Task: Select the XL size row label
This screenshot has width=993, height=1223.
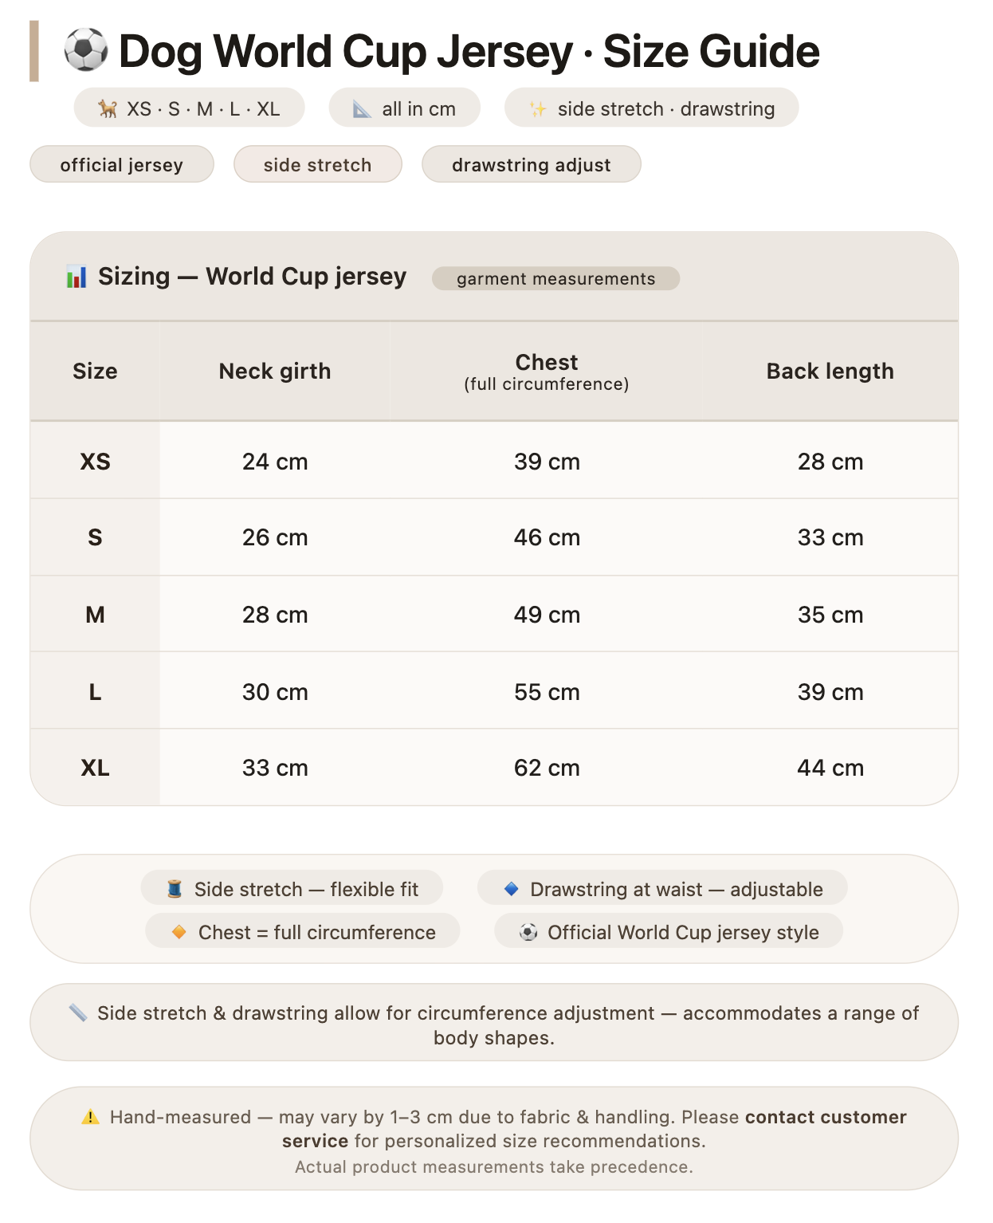Action: [x=96, y=768]
